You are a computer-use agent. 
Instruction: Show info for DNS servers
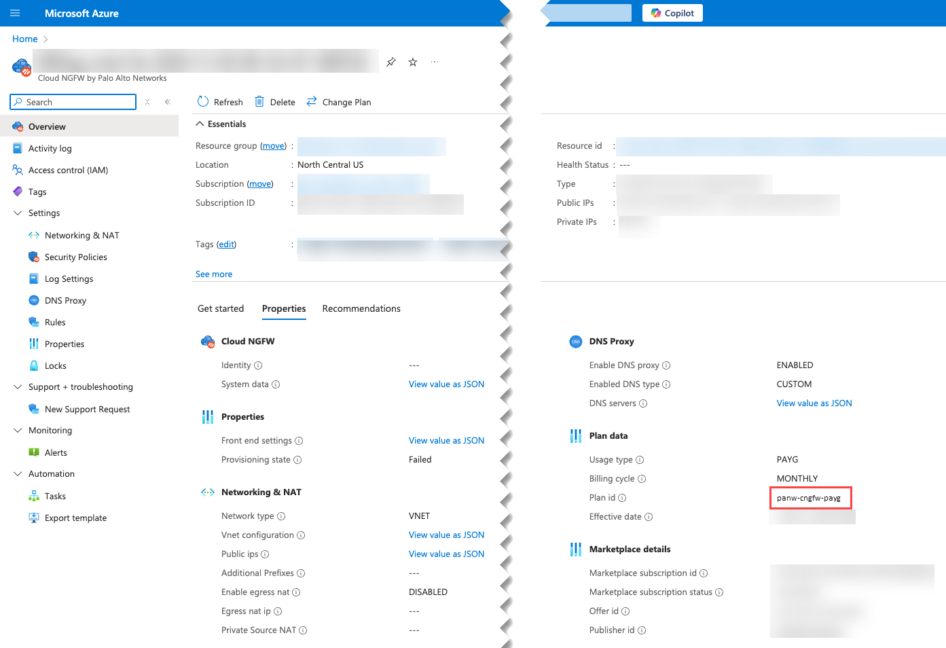(643, 403)
